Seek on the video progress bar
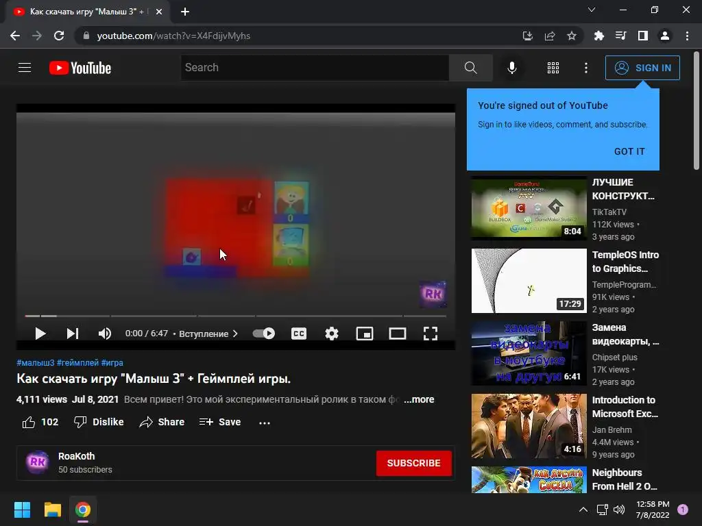 pos(236,316)
